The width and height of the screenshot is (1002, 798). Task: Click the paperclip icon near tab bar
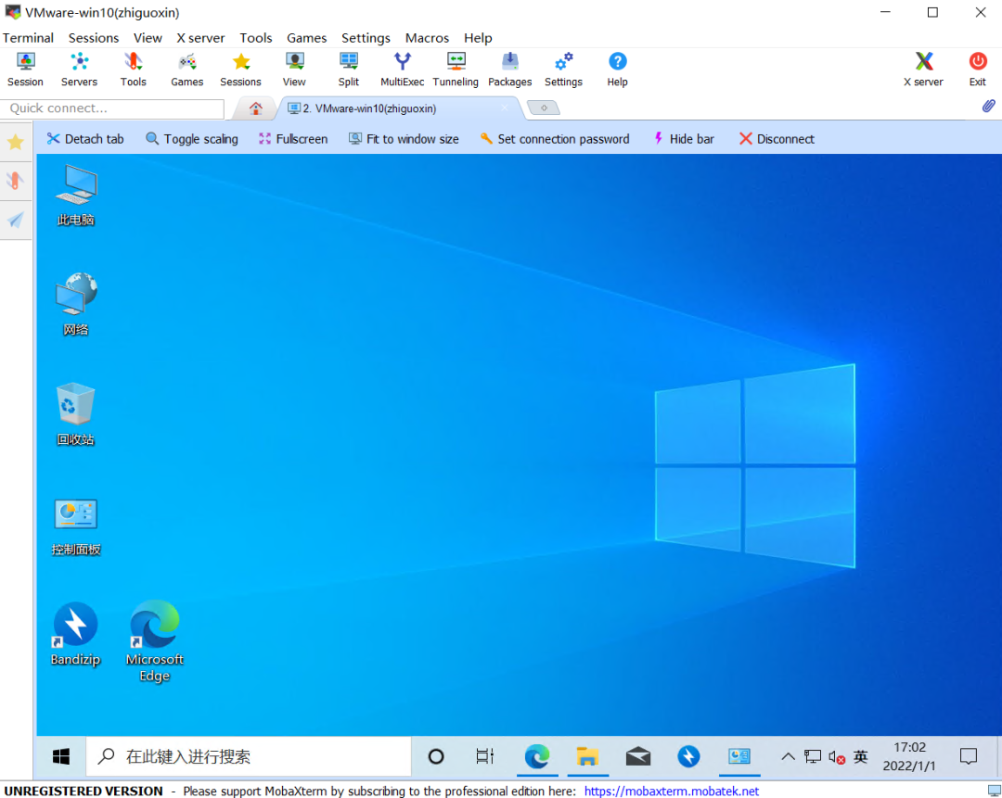click(x=988, y=106)
